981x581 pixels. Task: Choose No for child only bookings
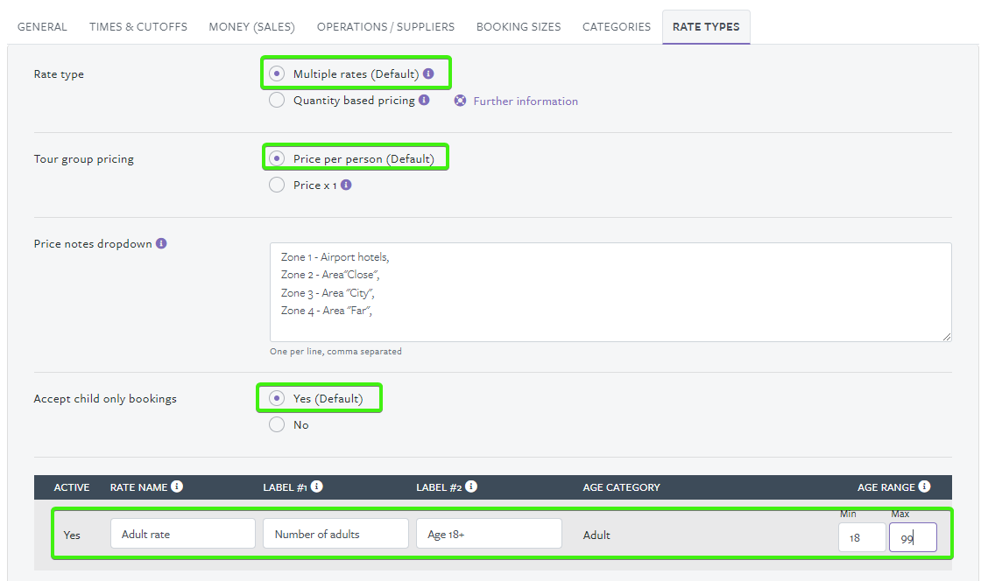point(277,425)
